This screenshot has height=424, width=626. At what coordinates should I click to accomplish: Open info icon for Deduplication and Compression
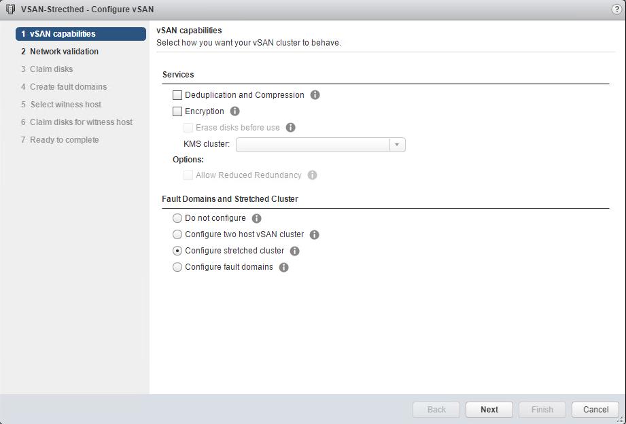[315, 95]
